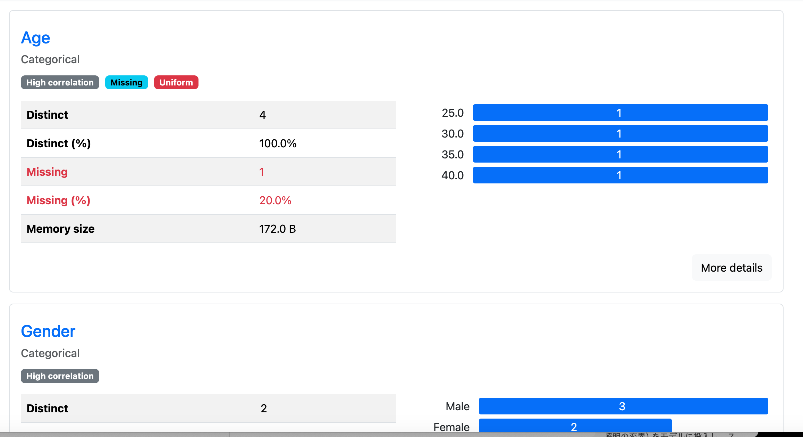Viewport: 803px width, 437px height.
Task: Click the High correlation badge under Age
Action: (60, 83)
